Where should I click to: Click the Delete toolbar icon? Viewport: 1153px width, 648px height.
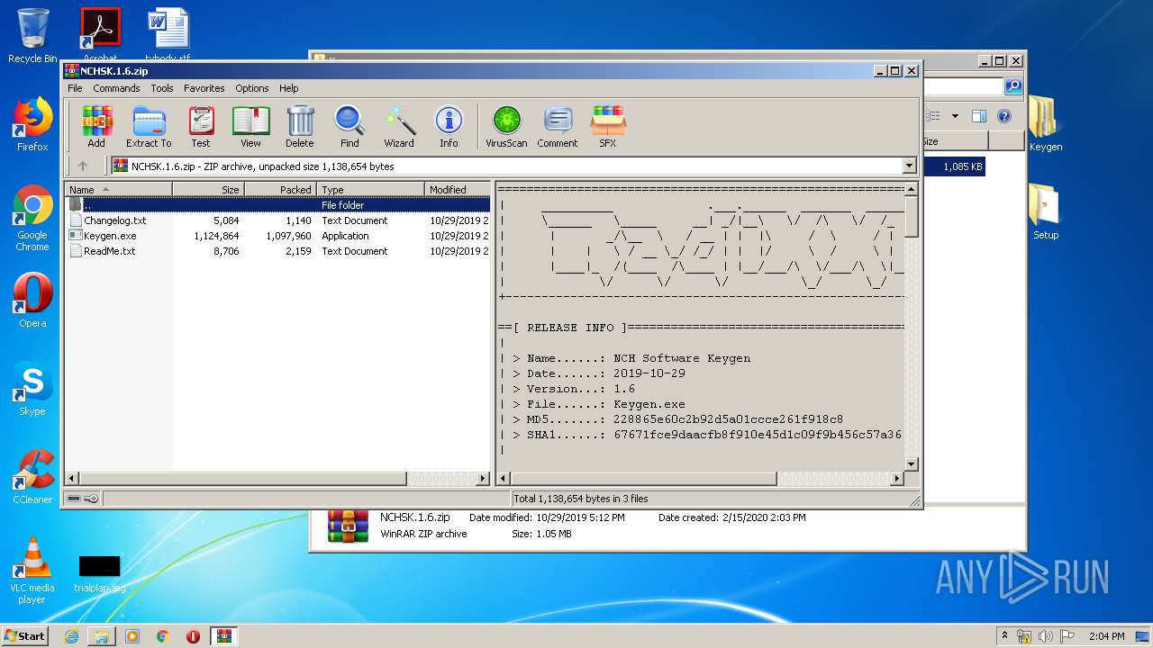[300, 127]
